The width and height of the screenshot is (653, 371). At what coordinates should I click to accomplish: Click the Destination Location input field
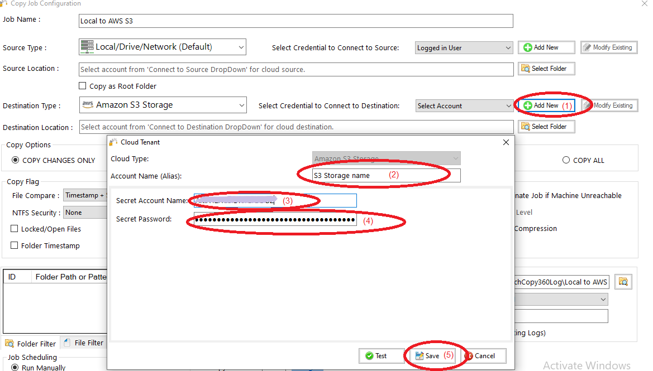[296, 127]
